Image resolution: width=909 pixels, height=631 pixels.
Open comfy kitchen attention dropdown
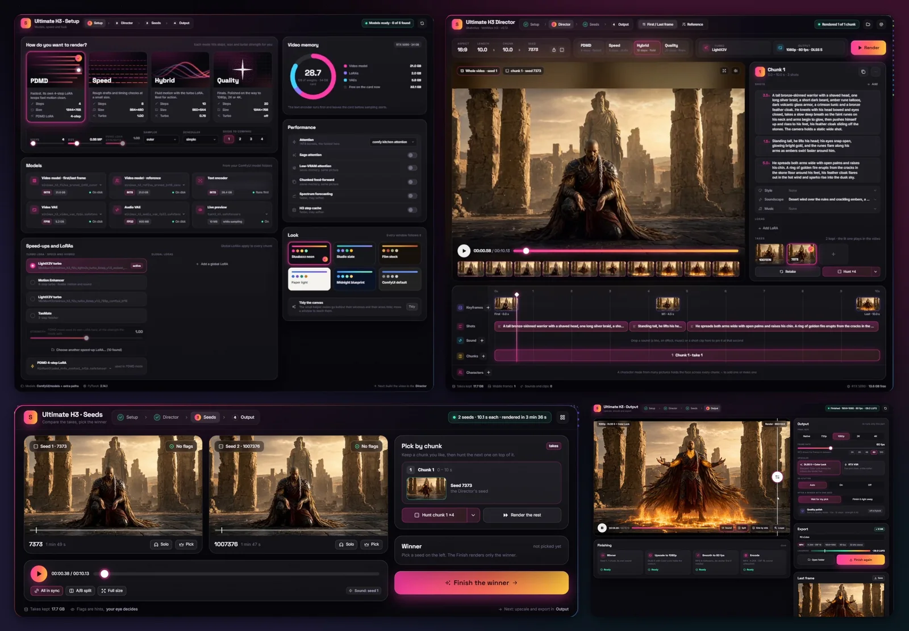393,142
